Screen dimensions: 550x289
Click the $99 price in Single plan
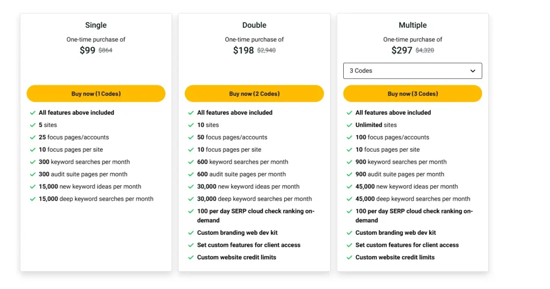(87, 50)
